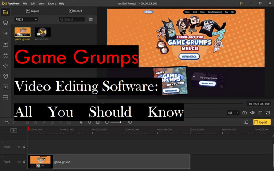Click the record voiceover microphone icon

(81, 122)
